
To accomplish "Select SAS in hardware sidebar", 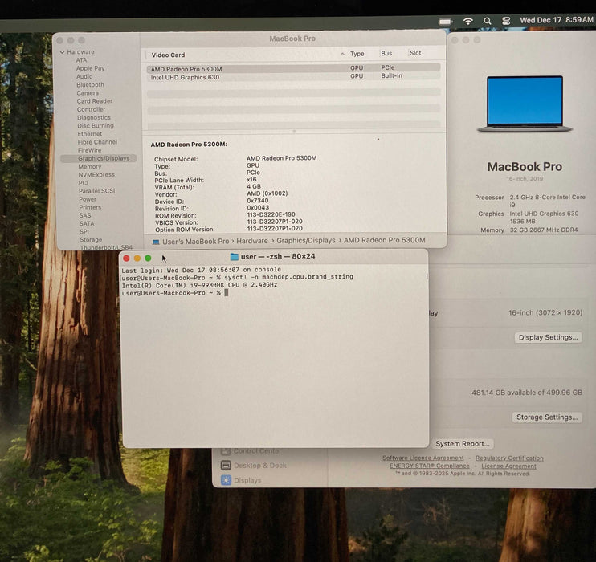I will [x=85, y=215].
